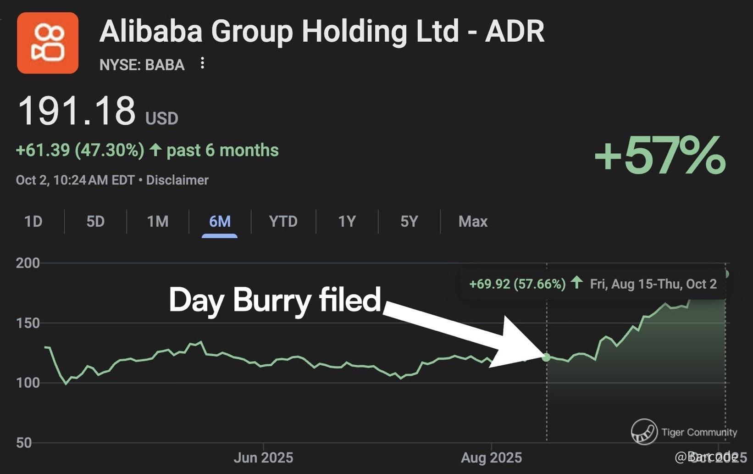The width and height of the screenshot is (753, 474).
Task: Click the Jun 2025 axis label
Action: [x=263, y=457]
